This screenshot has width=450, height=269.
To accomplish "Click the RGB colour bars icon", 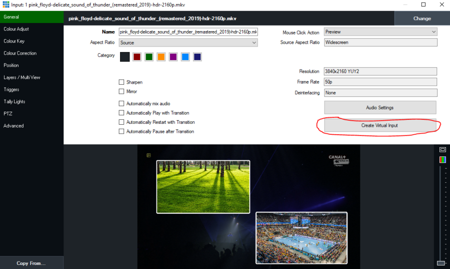I will tap(442, 160).
